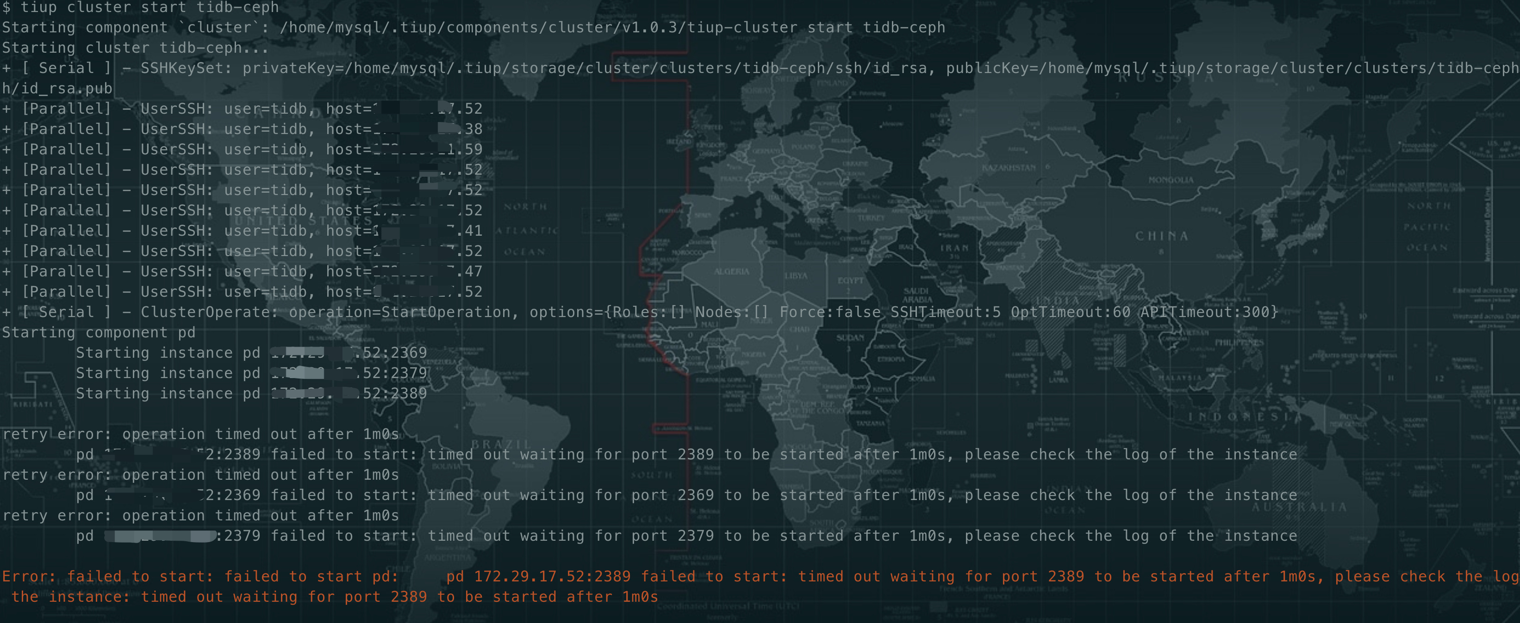
Task: Click the "Starting component pd" line
Action: coord(99,333)
